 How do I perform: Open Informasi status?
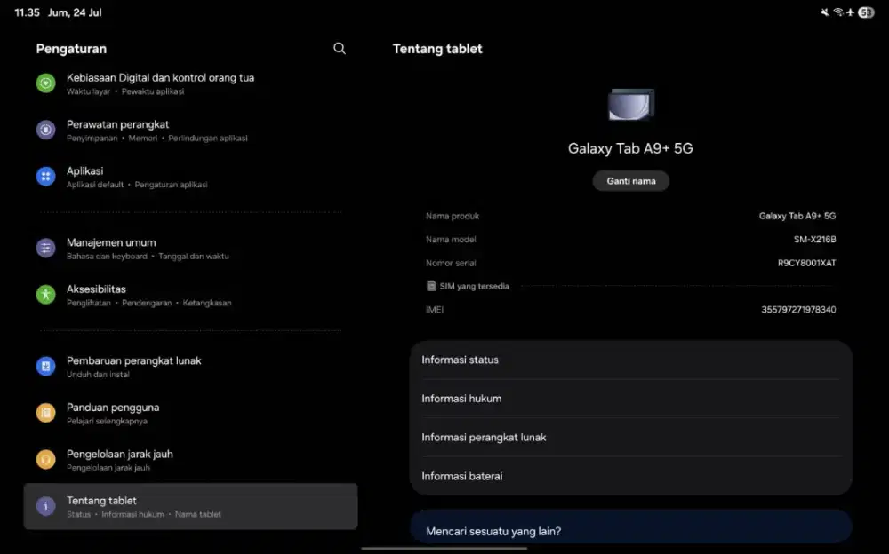[631, 360]
